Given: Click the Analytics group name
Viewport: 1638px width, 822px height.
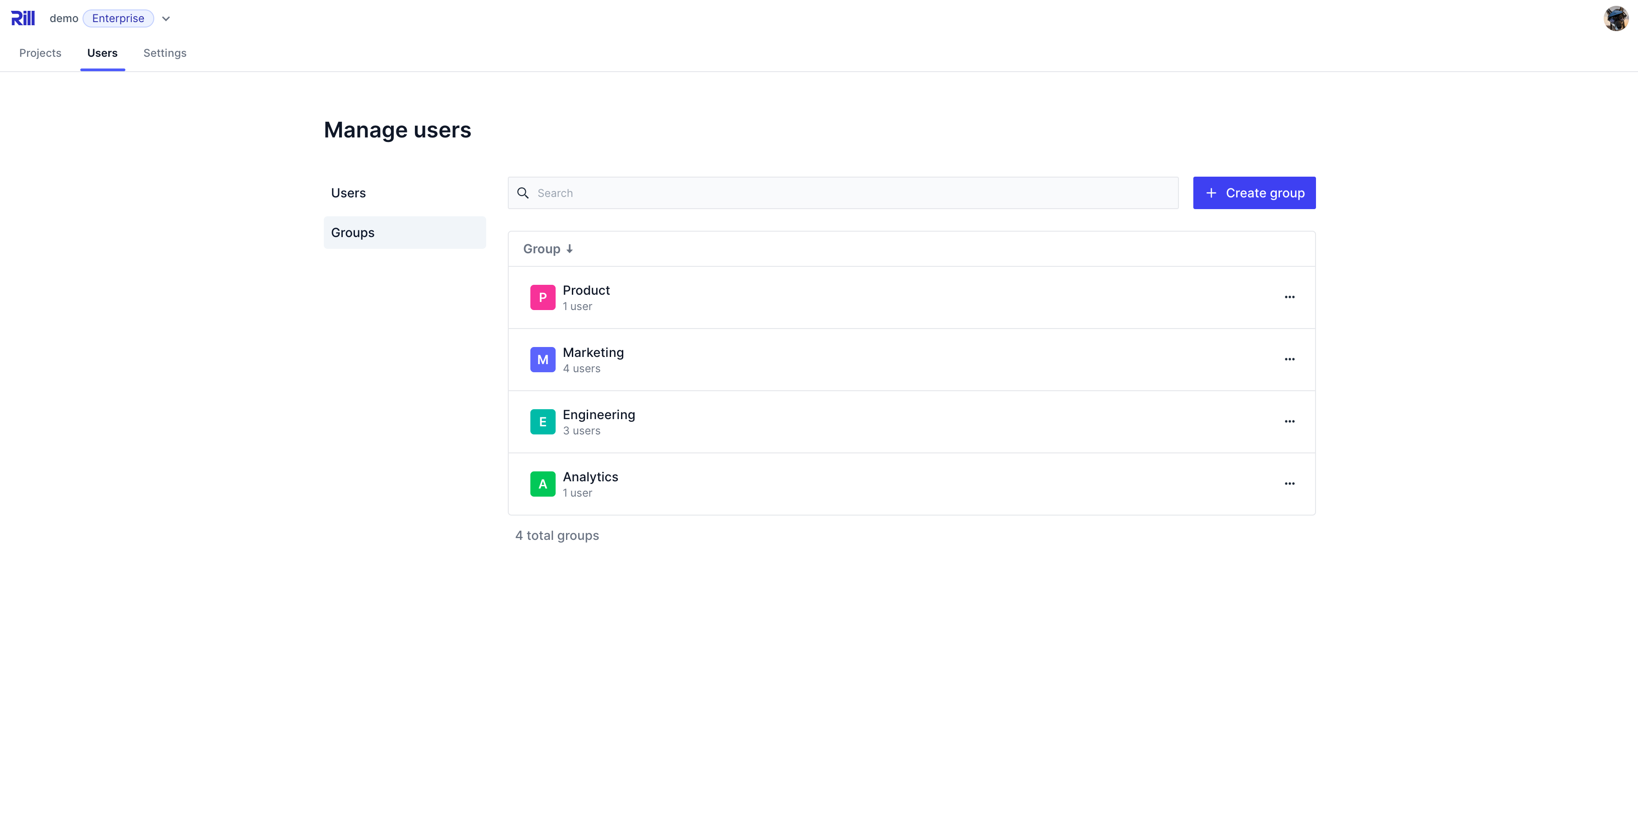Looking at the screenshot, I should click(590, 476).
